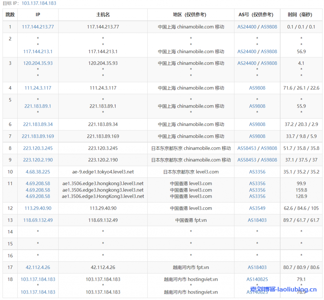Viewport: 324px width, 300px height.
Task: Select the 111.24.3.117 IP link in hop 4
Action: (38, 88)
